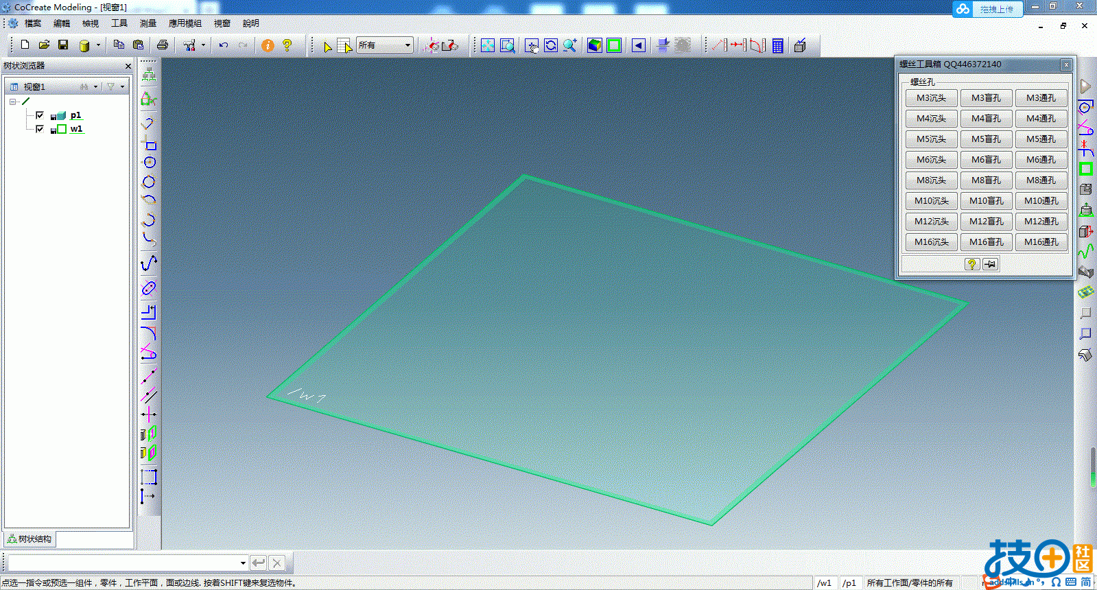Save using the floppy disk icon
Viewport: 1097px width, 590px height.
click(x=63, y=45)
